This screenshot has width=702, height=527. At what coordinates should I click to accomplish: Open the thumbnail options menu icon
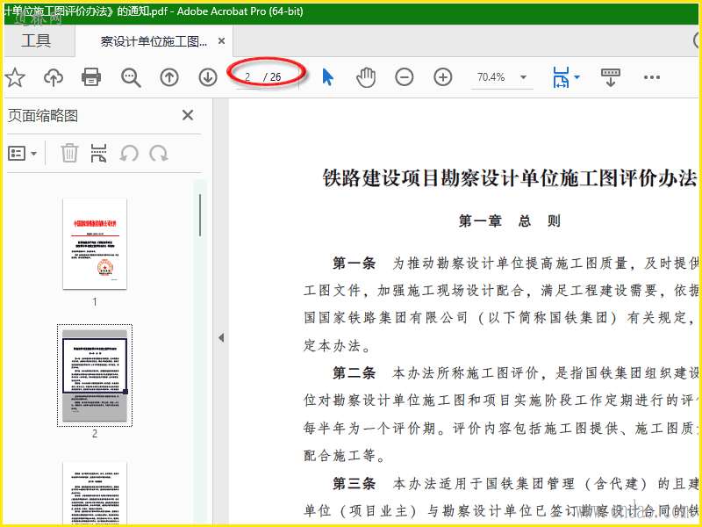23,153
